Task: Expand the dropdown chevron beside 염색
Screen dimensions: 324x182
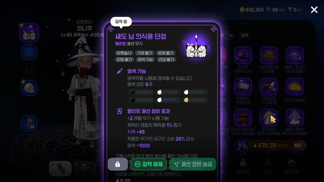Action: pos(231,36)
